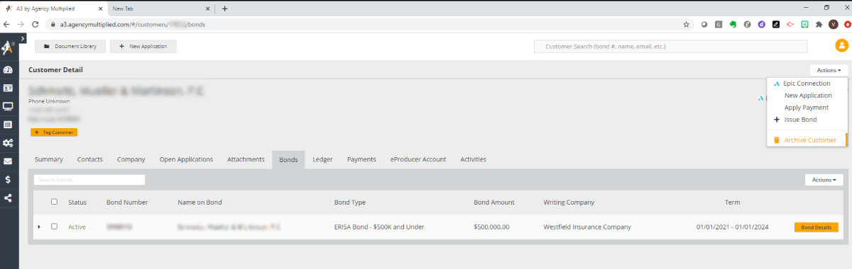Select the Bonds tab
852x269 pixels.
288,159
